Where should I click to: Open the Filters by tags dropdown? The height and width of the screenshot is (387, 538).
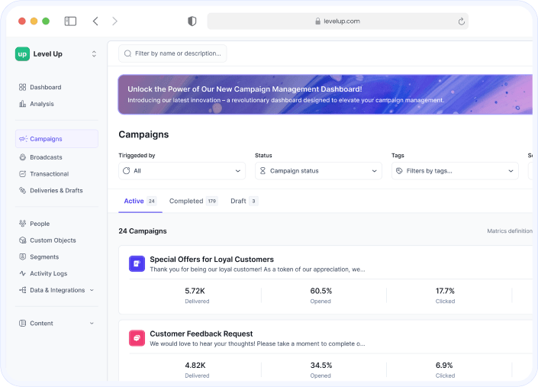click(454, 171)
